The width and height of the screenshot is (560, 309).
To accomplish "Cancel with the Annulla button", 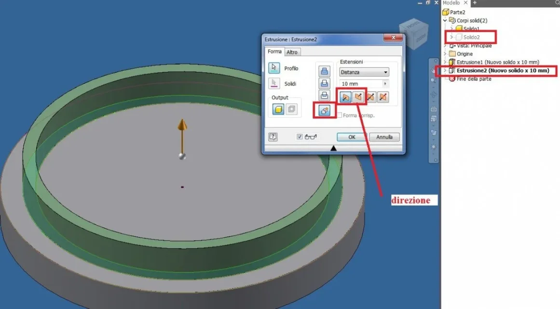I will click(384, 137).
